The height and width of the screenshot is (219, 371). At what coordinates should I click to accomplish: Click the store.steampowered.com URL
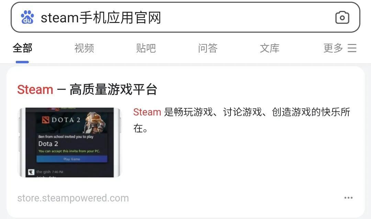tap(73, 198)
